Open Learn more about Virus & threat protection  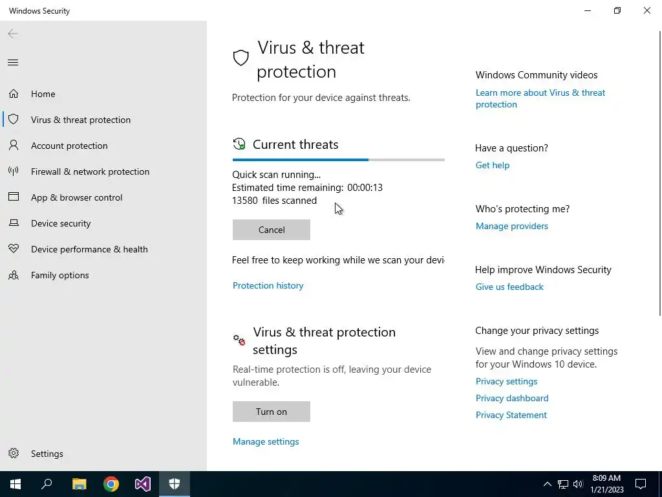540,98
